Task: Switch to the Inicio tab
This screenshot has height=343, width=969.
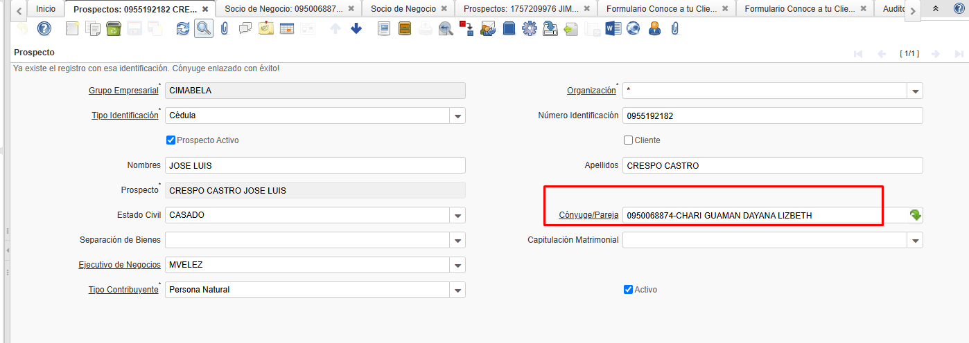Action: [46, 9]
